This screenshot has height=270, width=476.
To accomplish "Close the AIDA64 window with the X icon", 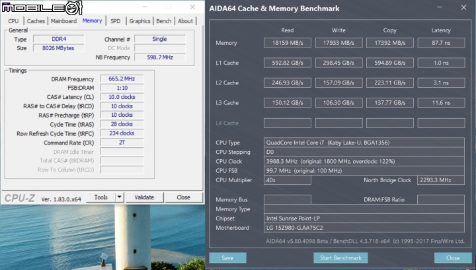I will 463,7.
